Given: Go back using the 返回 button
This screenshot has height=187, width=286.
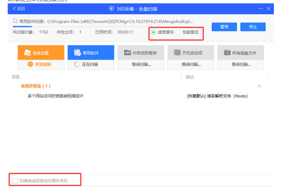Looking at the screenshot, I should (19, 8).
